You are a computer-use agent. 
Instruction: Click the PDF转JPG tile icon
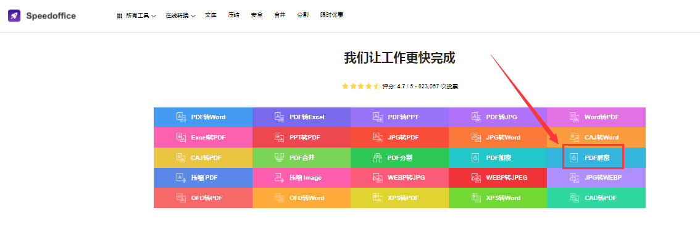pos(476,117)
